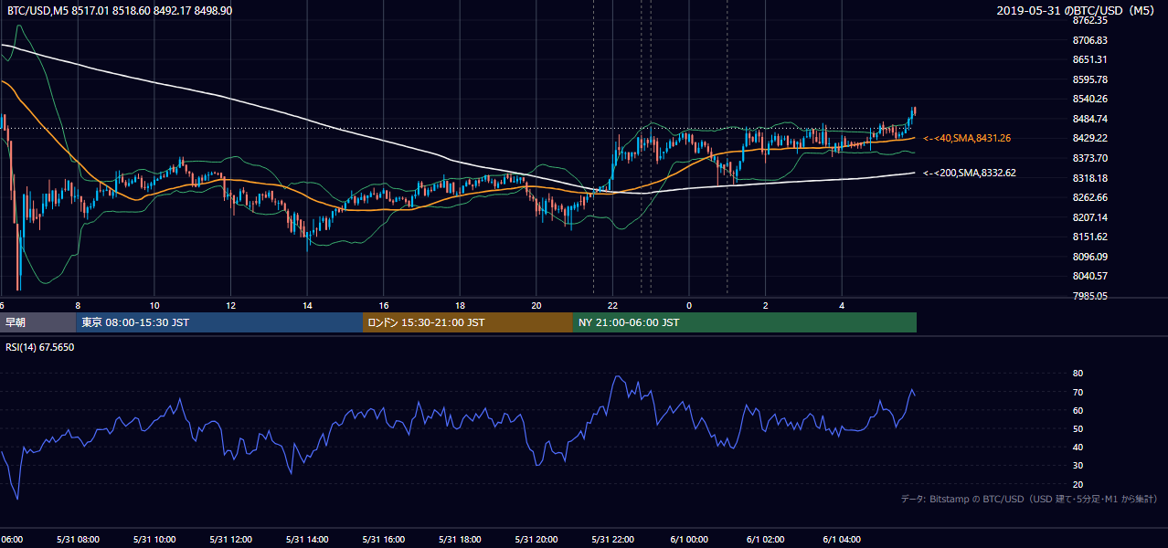Click price axis value 8151.62
Image resolution: width=1168 pixels, height=548 pixels.
coord(1090,237)
